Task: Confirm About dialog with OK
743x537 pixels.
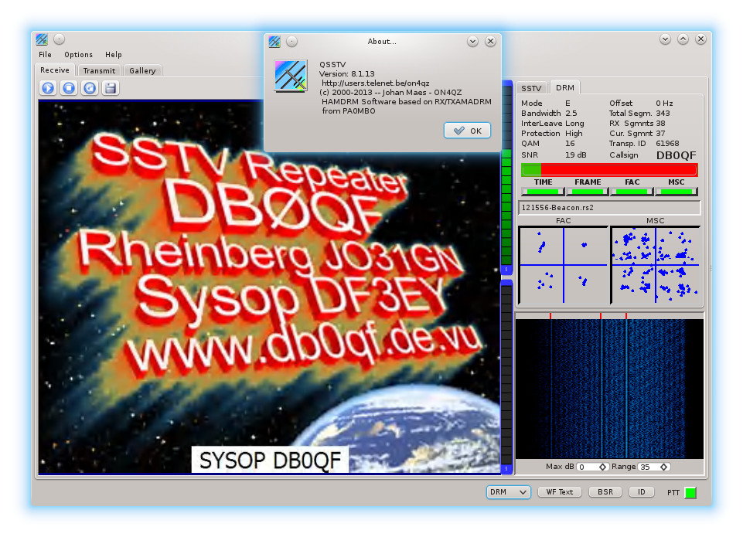Action: click(467, 131)
